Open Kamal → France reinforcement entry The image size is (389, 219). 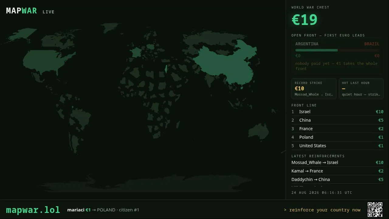(x=337, y=171)
